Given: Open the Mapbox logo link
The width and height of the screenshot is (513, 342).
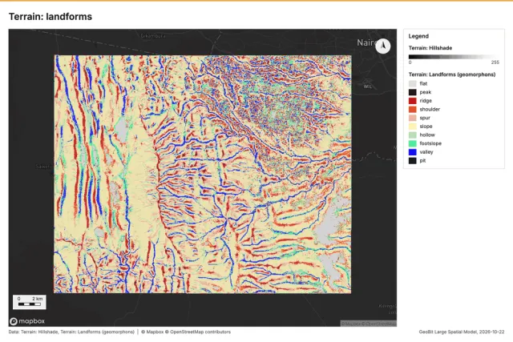Looking at the screenshot, I should pyautogui.click(x=27, y=321).
